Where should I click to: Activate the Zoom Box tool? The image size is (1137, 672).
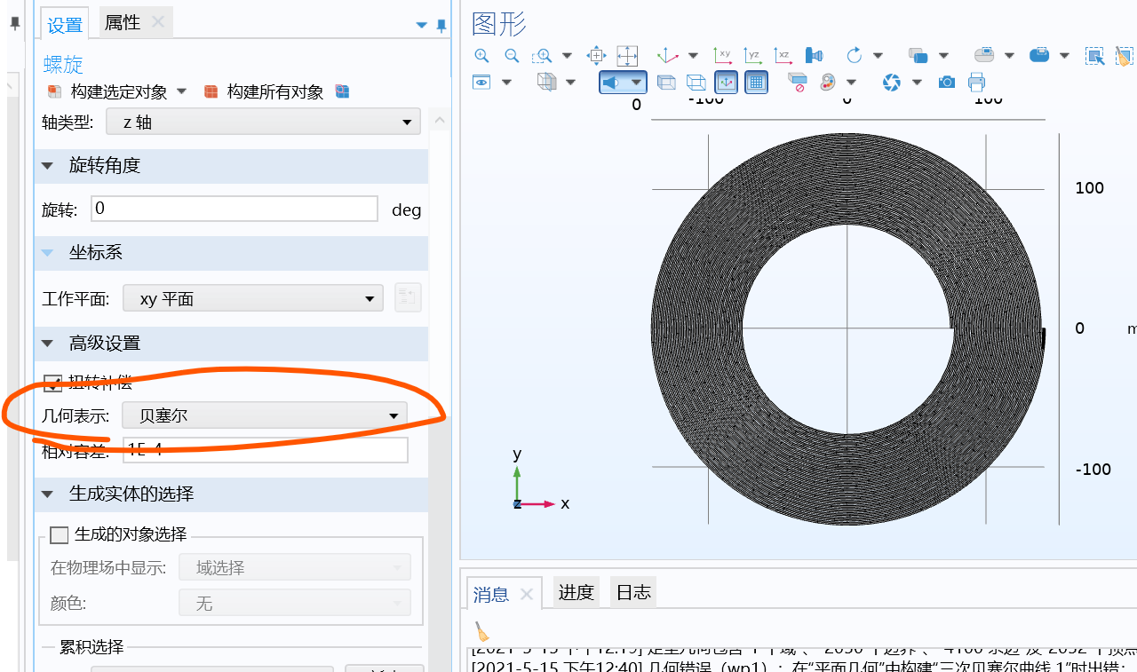coord(540,55)
